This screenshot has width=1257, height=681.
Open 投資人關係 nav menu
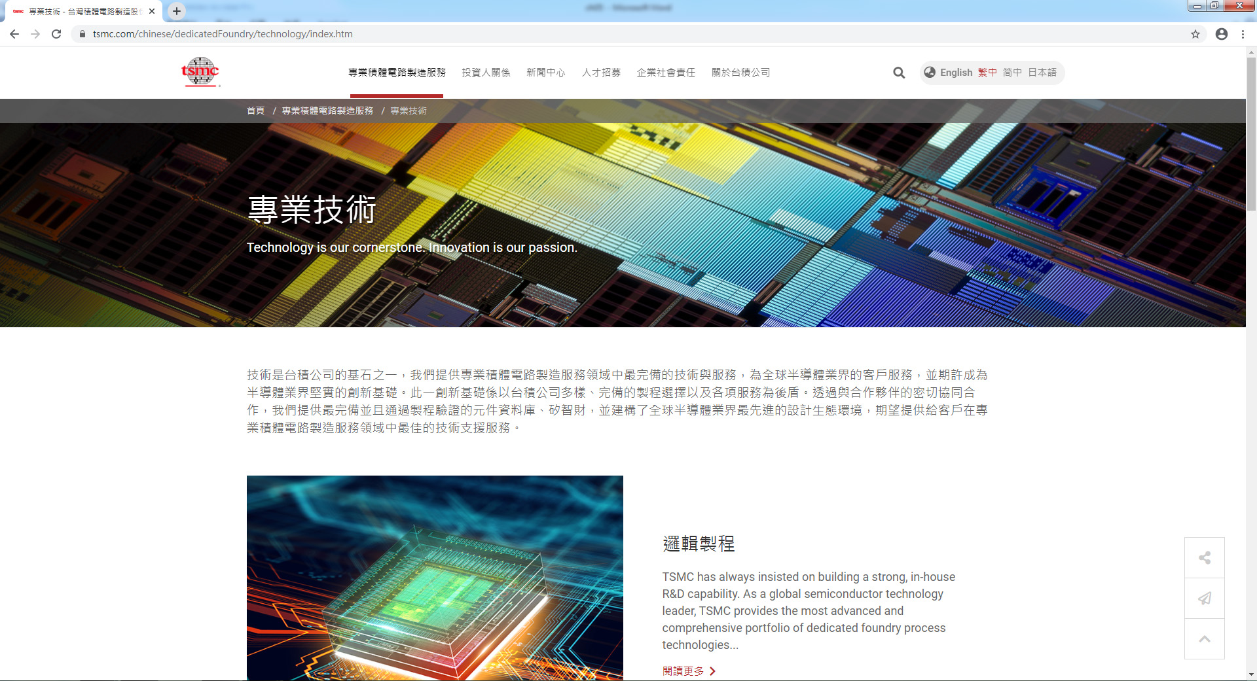tap(486, 73)
